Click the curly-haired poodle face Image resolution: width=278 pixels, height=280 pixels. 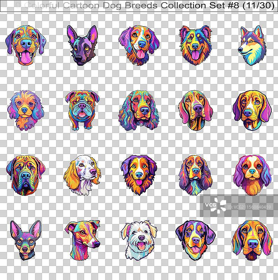click(x=25, y=110)
